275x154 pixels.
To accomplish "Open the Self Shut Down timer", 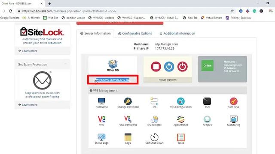I will point(154,137).
